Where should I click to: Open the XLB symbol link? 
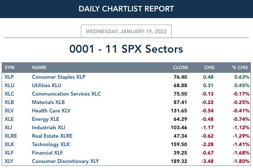9,102
